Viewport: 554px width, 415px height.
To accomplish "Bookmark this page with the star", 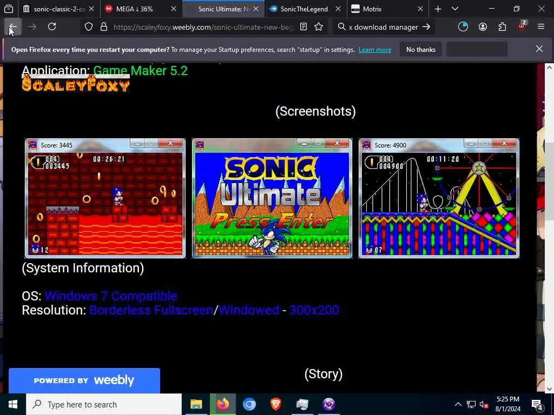I will 319,27.
